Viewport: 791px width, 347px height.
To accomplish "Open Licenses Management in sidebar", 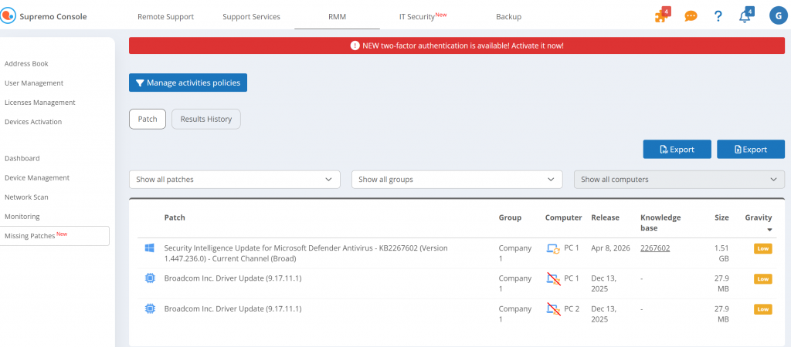I will pyautogui.click(x=40, y=103).
